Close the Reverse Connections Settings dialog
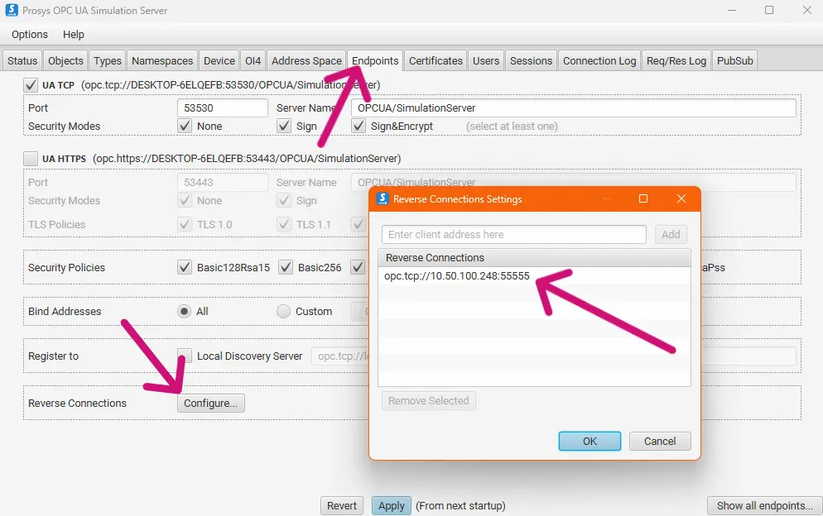This screenshot has width=823, height=516. (x=681, y=198)
